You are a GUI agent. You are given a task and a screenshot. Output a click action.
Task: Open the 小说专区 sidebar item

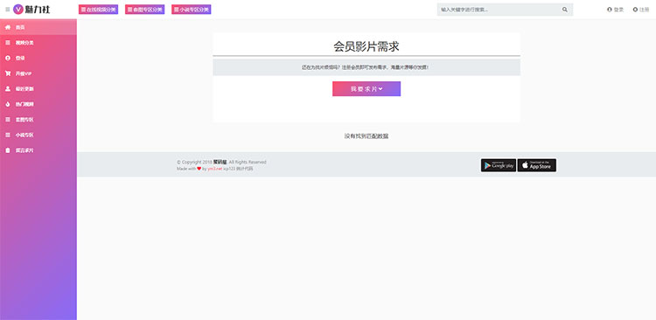38,136
